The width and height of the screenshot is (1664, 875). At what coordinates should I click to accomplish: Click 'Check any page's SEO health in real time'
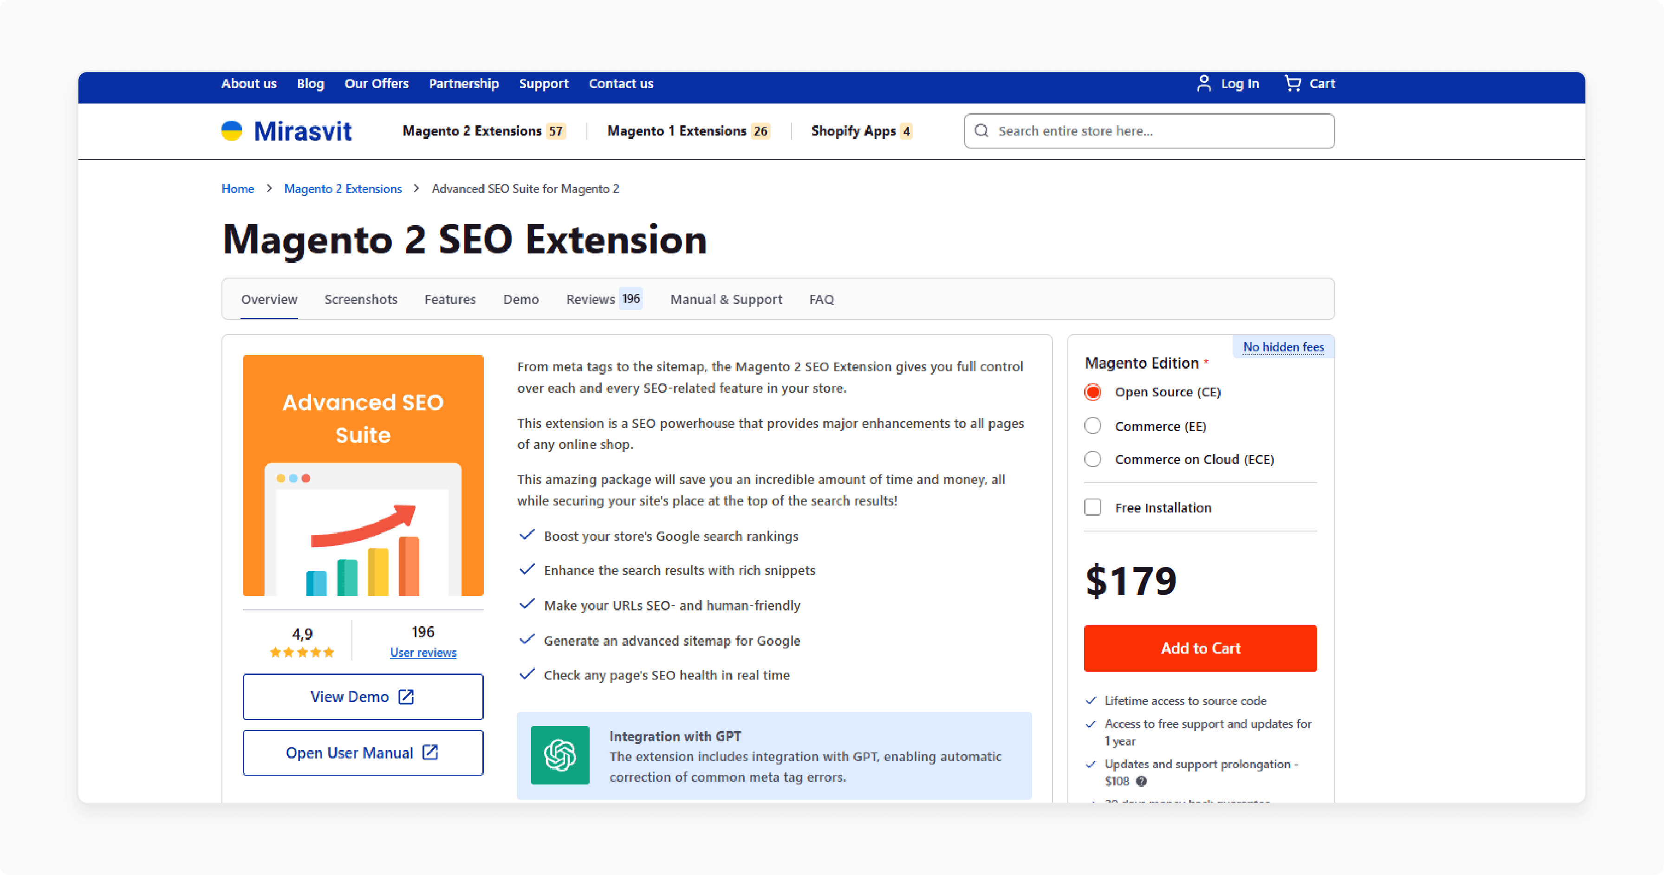667,675
